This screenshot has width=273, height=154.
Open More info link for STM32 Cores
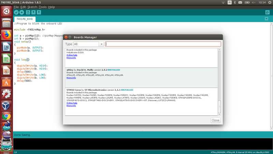pyautogui.click(x=71, y=106)
